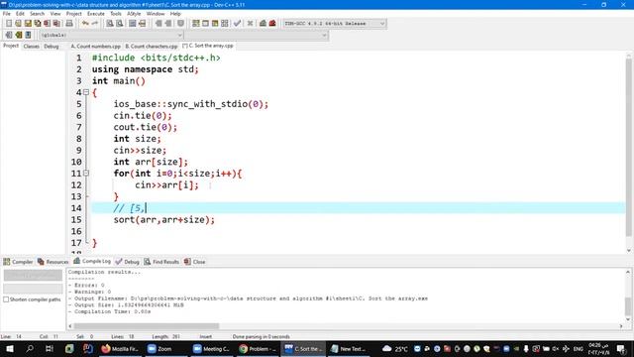Click the Profile Analysis toolbar icon
The width and height of the screenshot is (634, 357).
click(263, 24)
